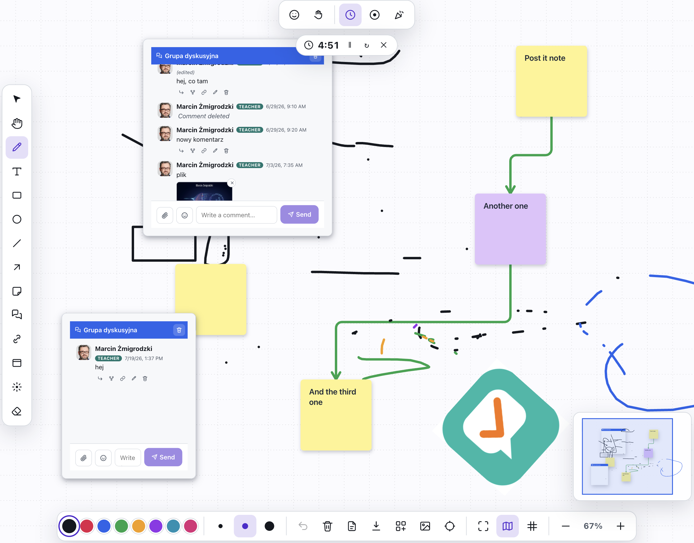Pause the 4:51 countdown timer

click(x=350, y=45)
